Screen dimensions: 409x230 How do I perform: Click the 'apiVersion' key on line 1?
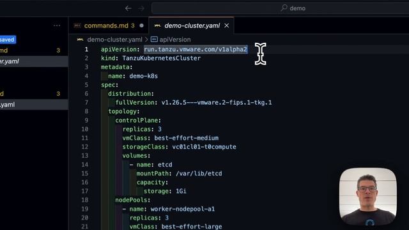119,49
